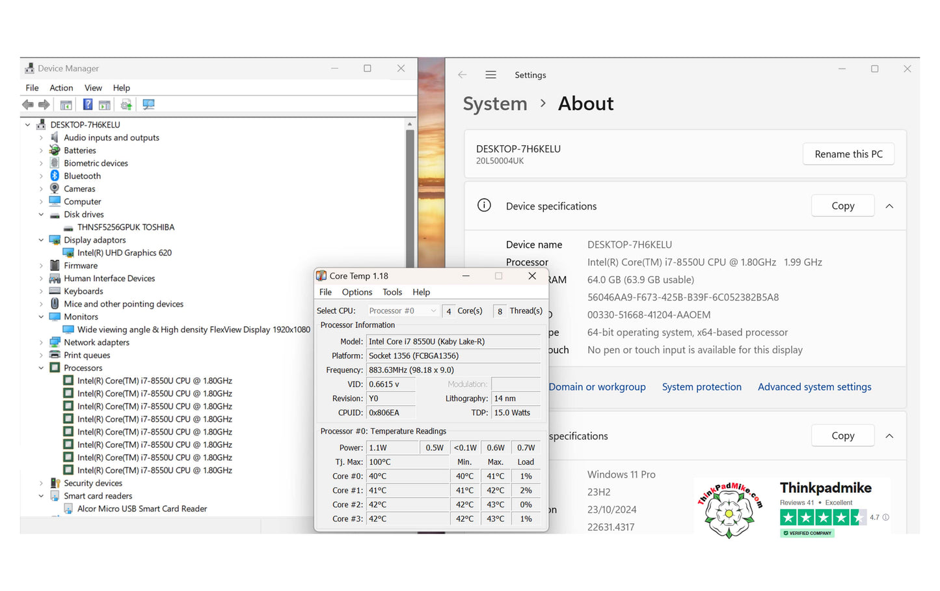Collapse the Display adaptors node
The image size is (940, 591).
click(41, 240)
